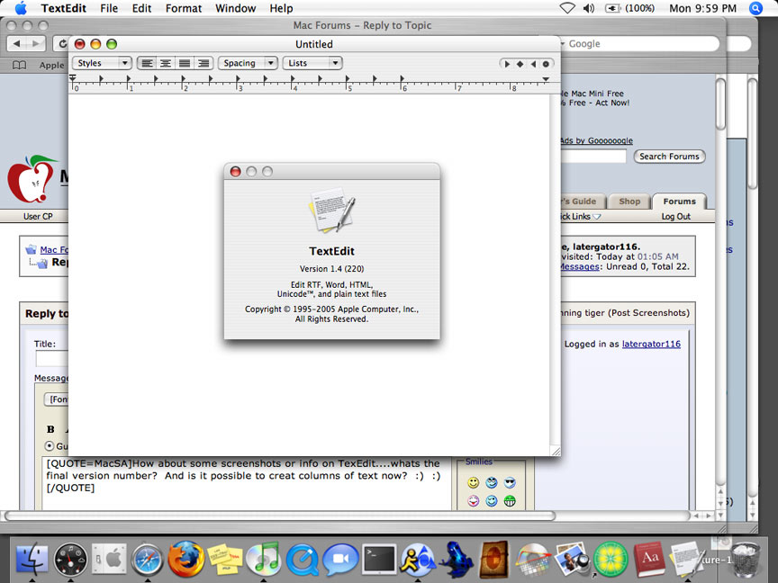This screenshot has width=778, height=583.
Task: Open the Trash in the Dock
Action: (x=746, y=560)
